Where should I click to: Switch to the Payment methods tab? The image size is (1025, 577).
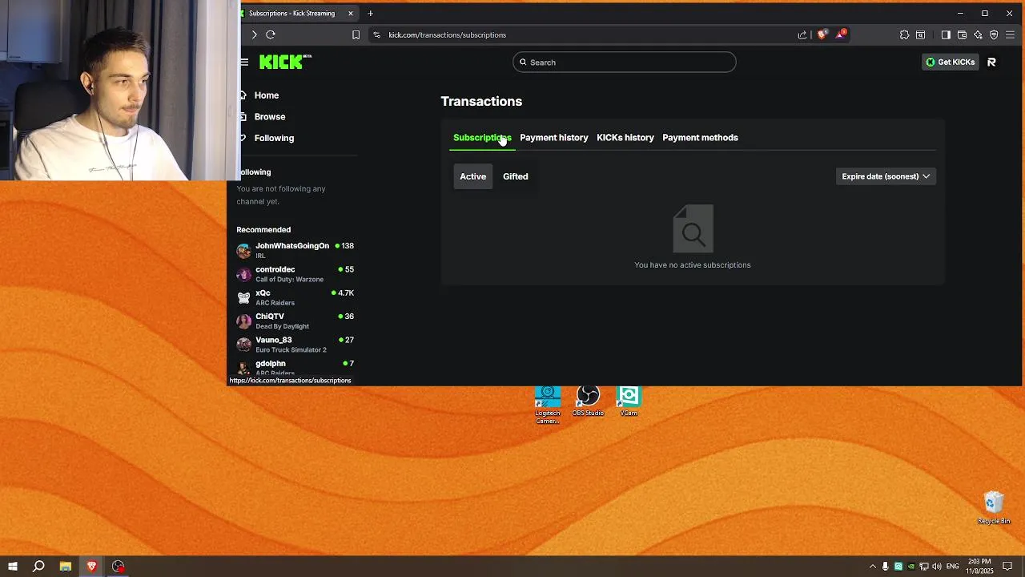pos(700,138)
